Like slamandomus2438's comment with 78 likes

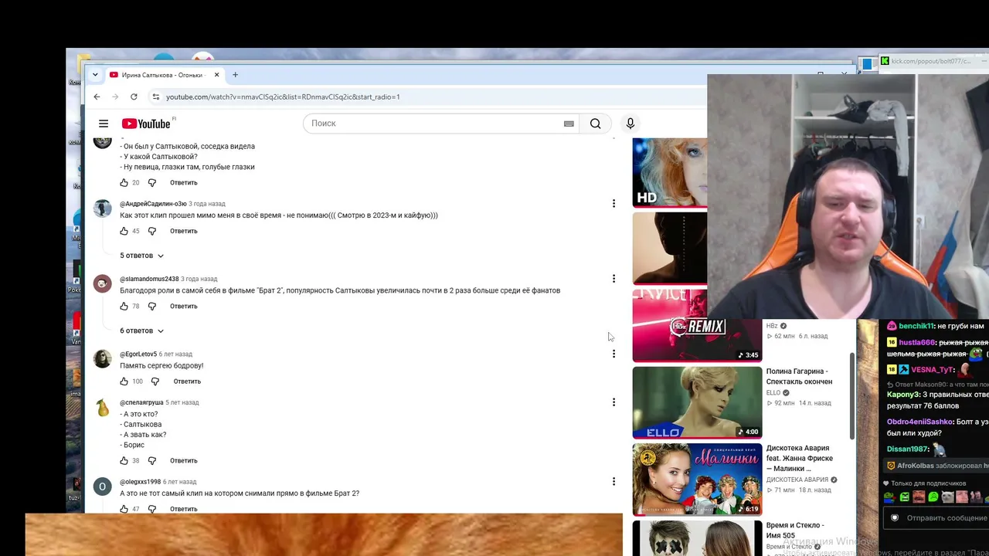tap(124, 307)
